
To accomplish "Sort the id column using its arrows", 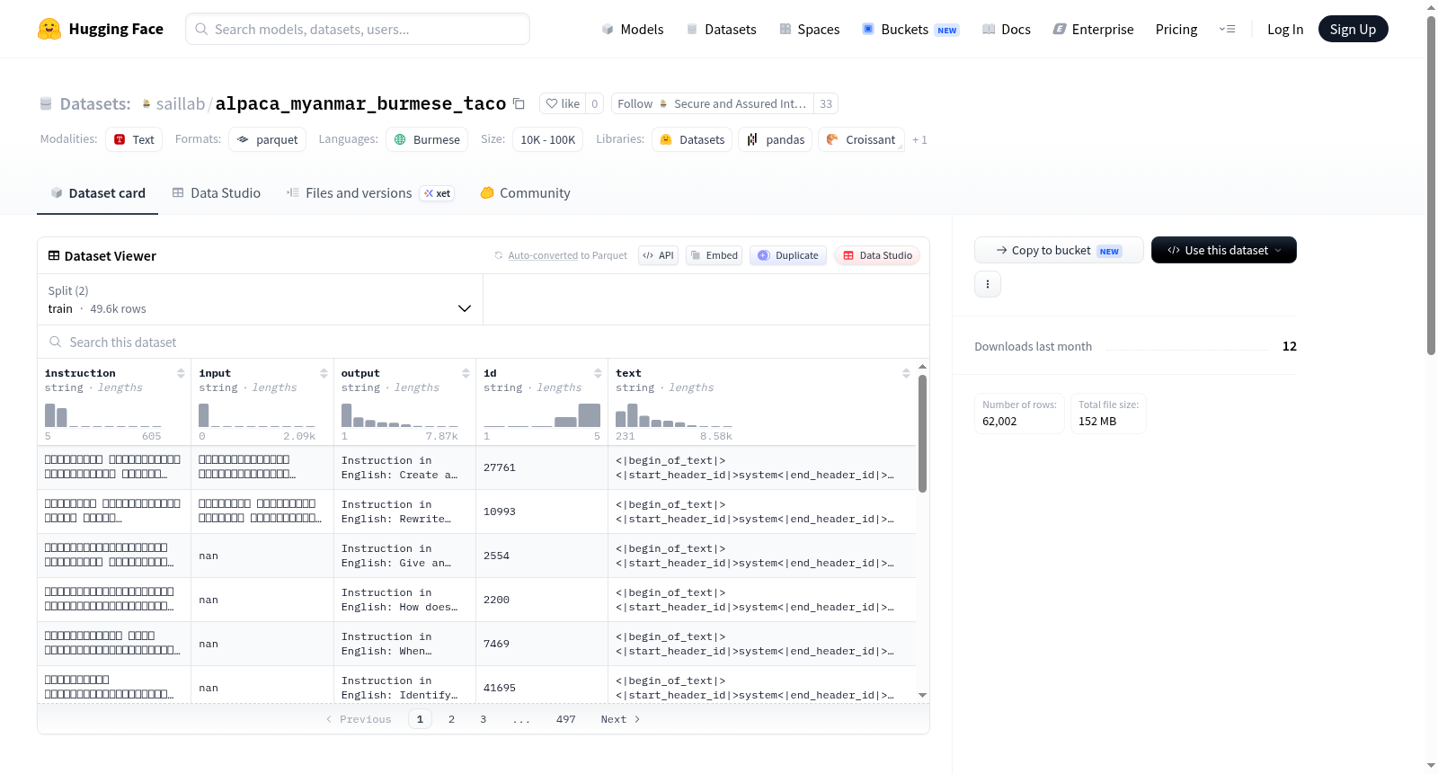I will pyautogui.click(x=598, y=373).
